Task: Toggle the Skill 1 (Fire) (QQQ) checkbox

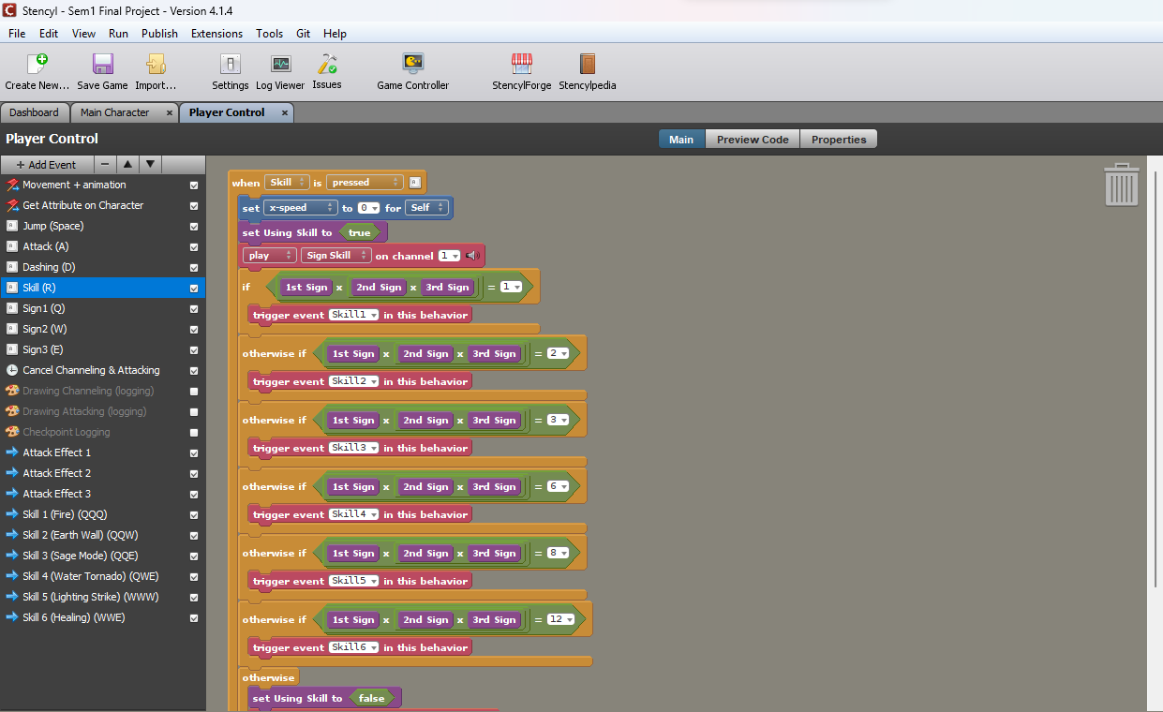Action: coord(194,515)
